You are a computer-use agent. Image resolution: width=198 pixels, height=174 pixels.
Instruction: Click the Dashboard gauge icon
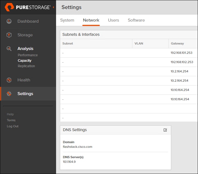click(x=9, y=21)
